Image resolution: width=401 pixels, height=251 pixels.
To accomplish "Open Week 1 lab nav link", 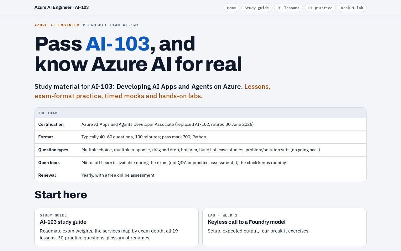I will pos(352,8).
